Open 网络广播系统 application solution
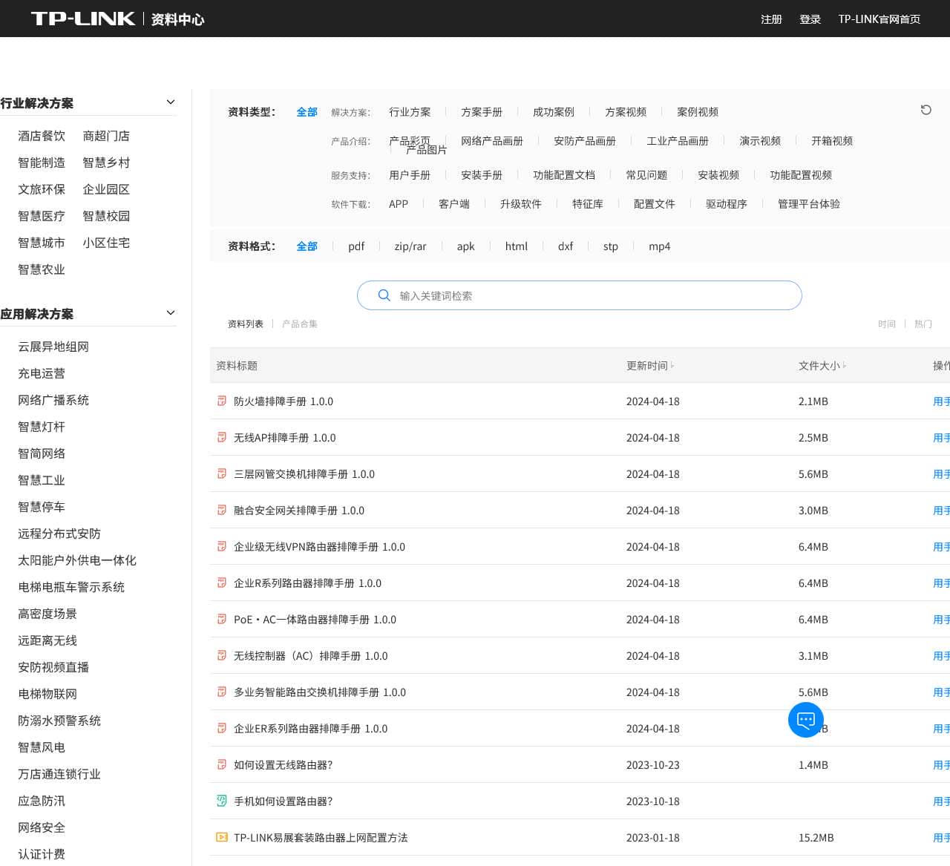Screen dimensions: 950x866 pos(53,400)
